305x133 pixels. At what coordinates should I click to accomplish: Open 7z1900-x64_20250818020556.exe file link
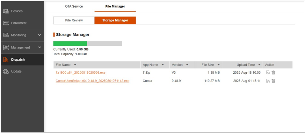coord(81,73)
